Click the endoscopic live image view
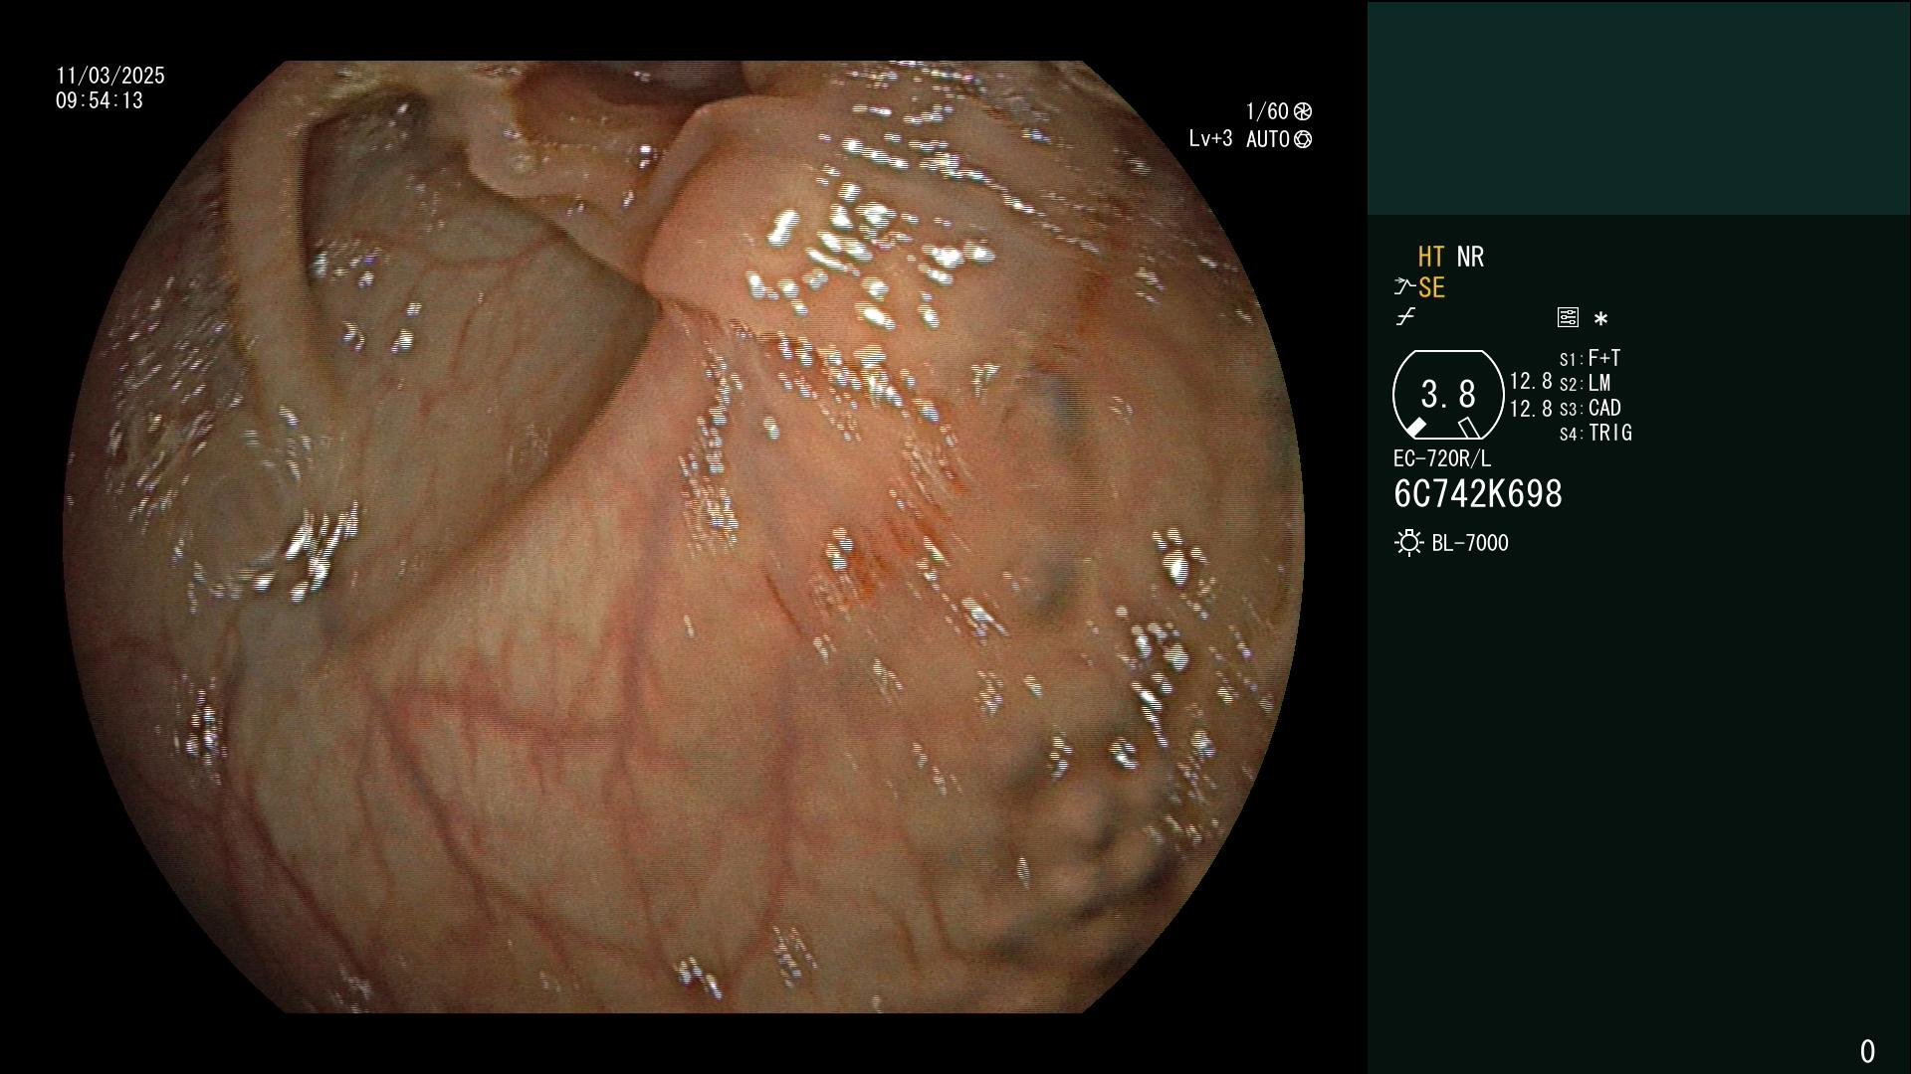 pyautogui.click(x=684, y=537)
